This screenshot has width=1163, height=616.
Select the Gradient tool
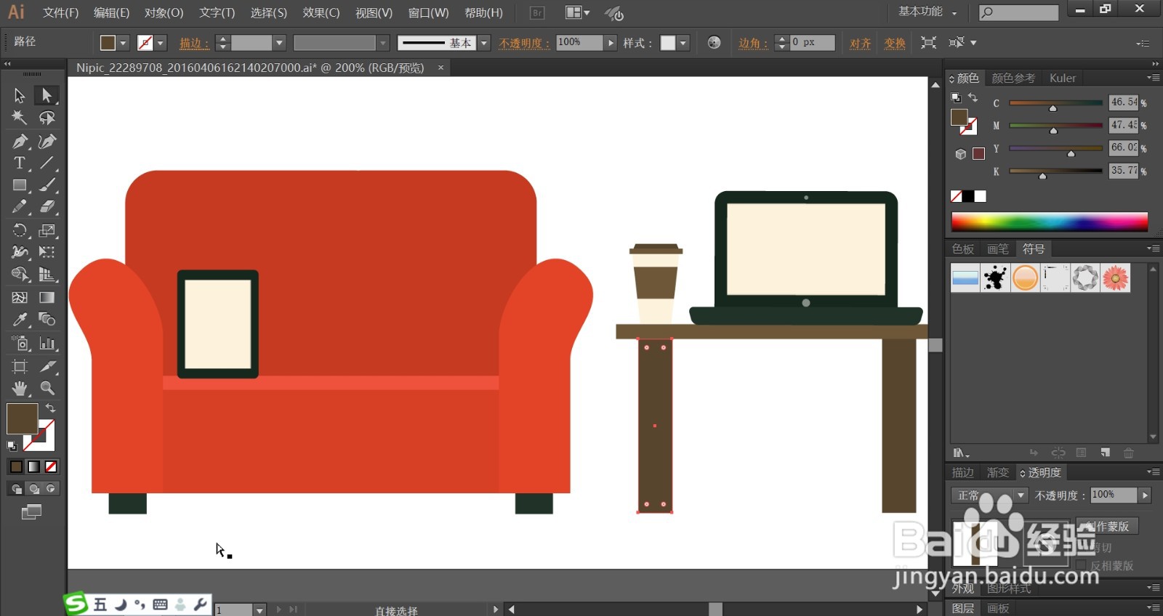(x=47, y=297)
